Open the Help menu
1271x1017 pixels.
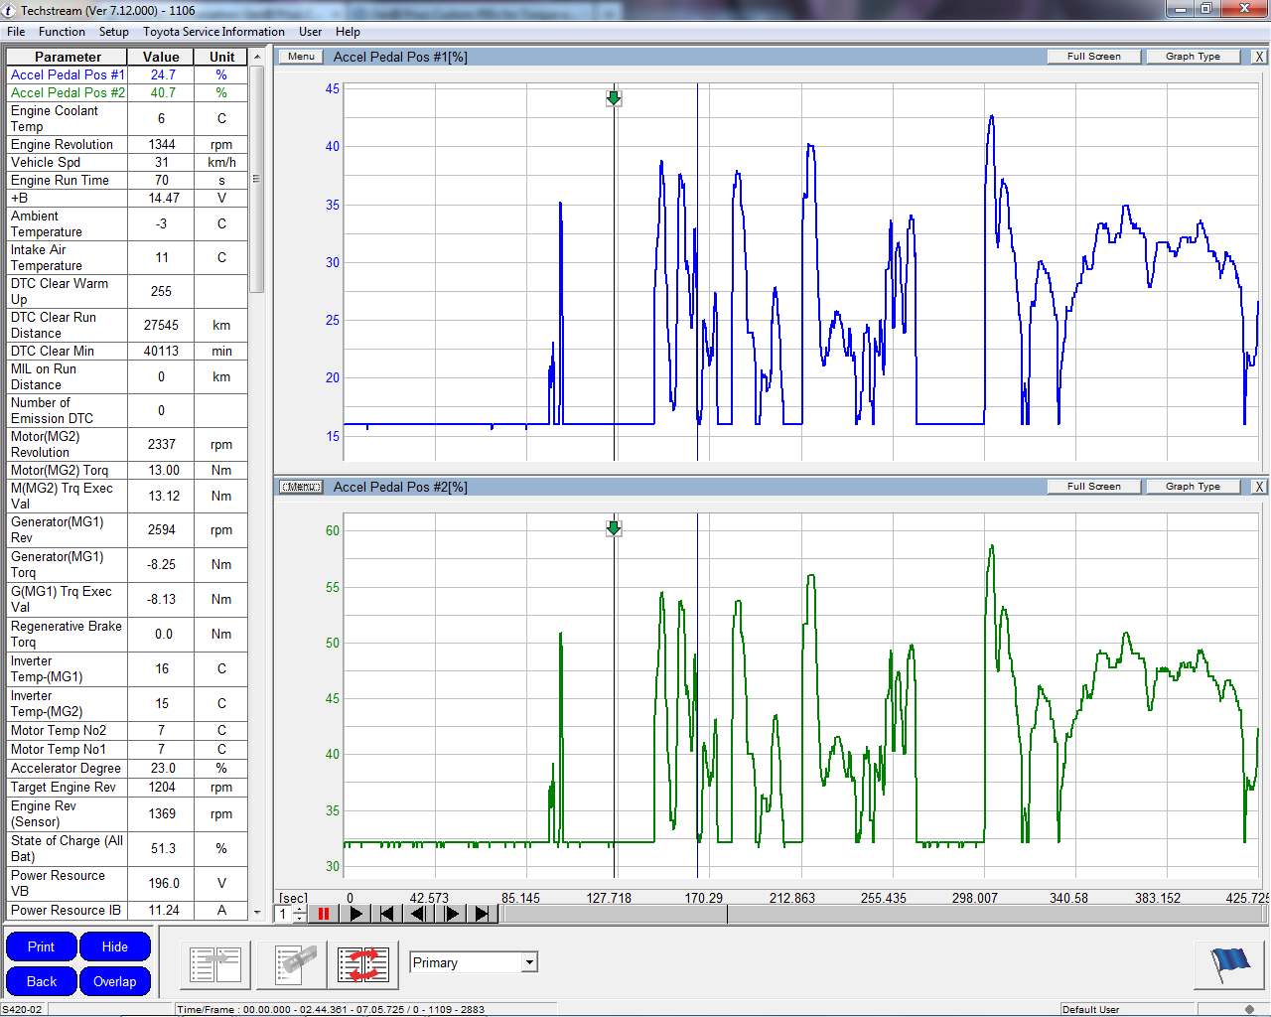348,32
